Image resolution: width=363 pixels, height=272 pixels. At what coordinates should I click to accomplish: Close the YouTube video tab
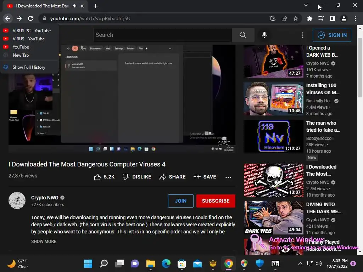82,6
